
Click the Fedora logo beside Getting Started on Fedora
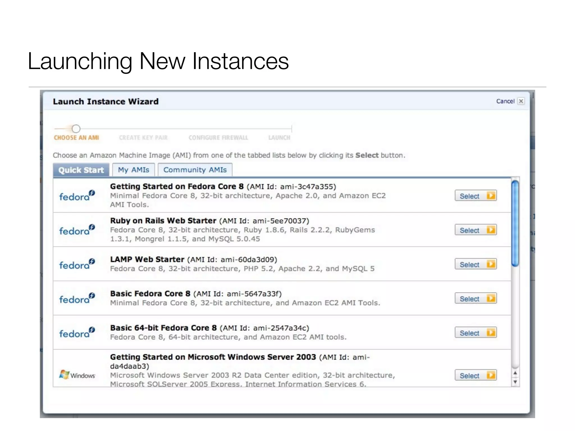point(77,195)
